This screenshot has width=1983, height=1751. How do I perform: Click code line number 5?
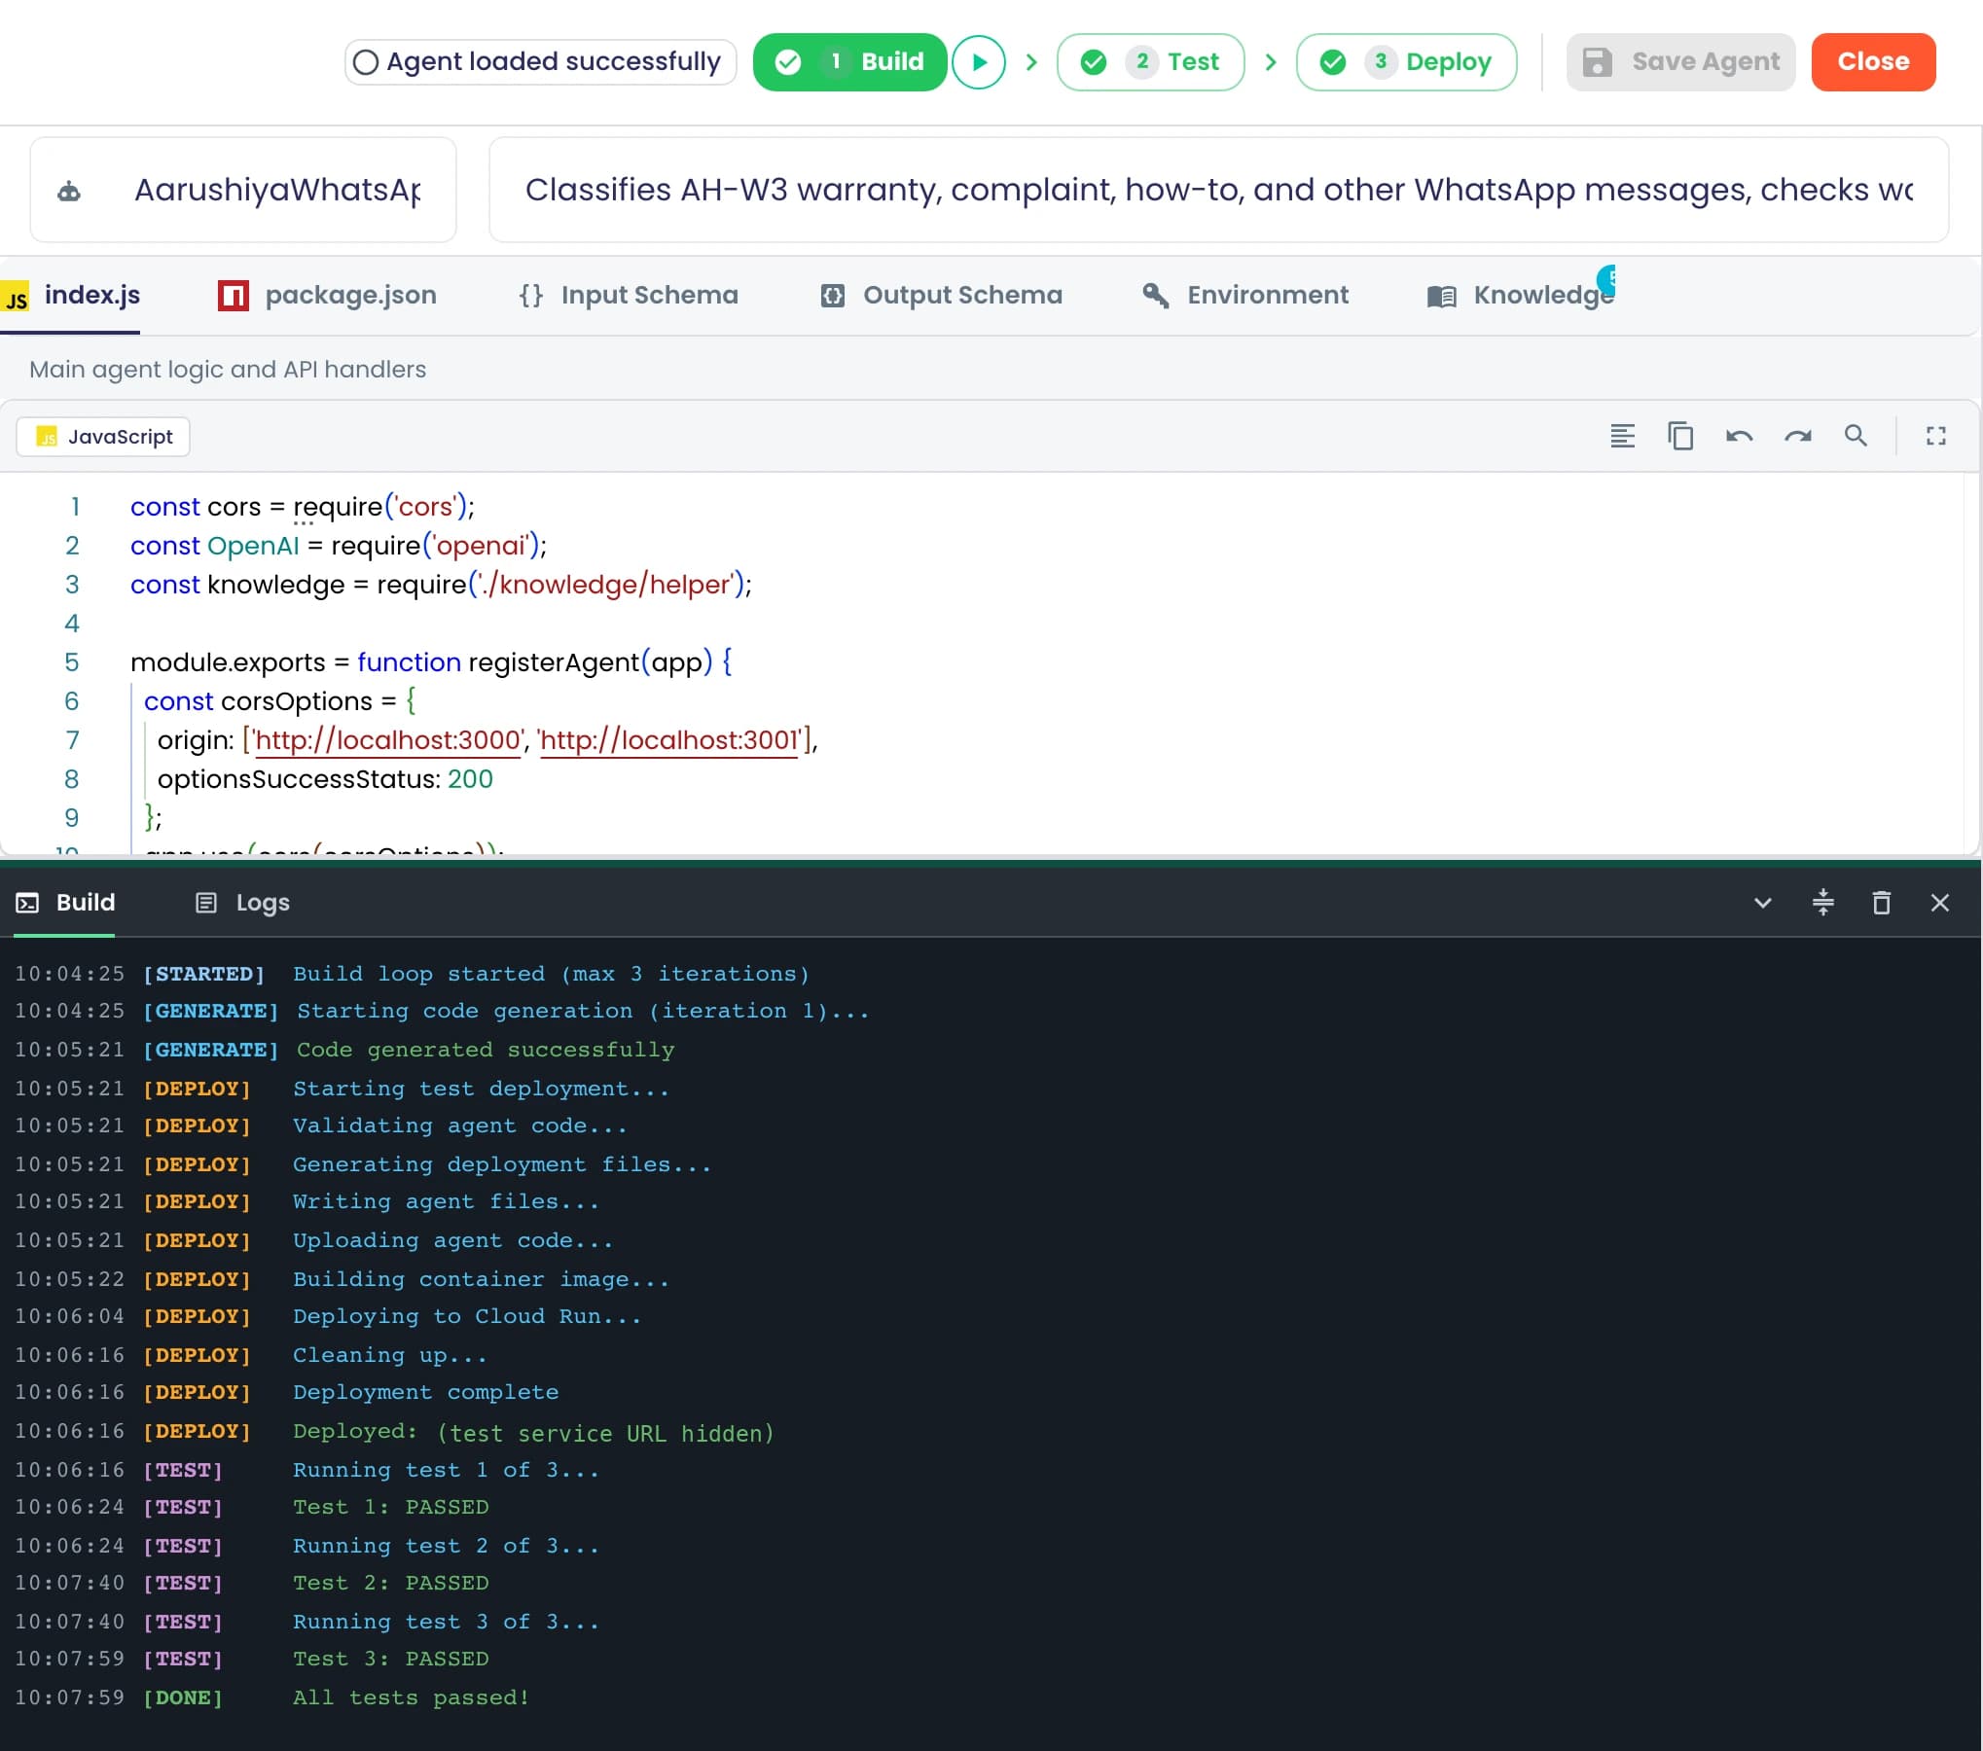coord(72,662)
